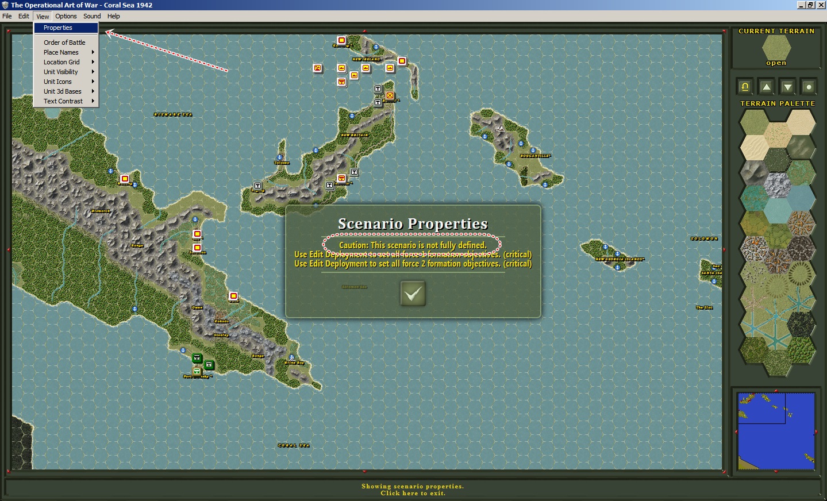Click the palette undo arrow button
Screen dimensions: 827x501
click(745, 87)
